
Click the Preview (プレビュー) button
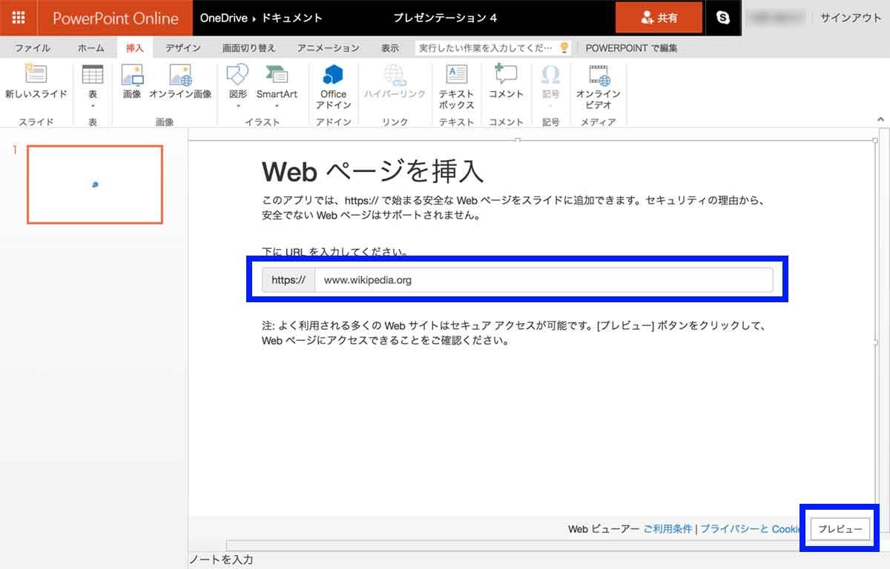(x=840, y=529)
